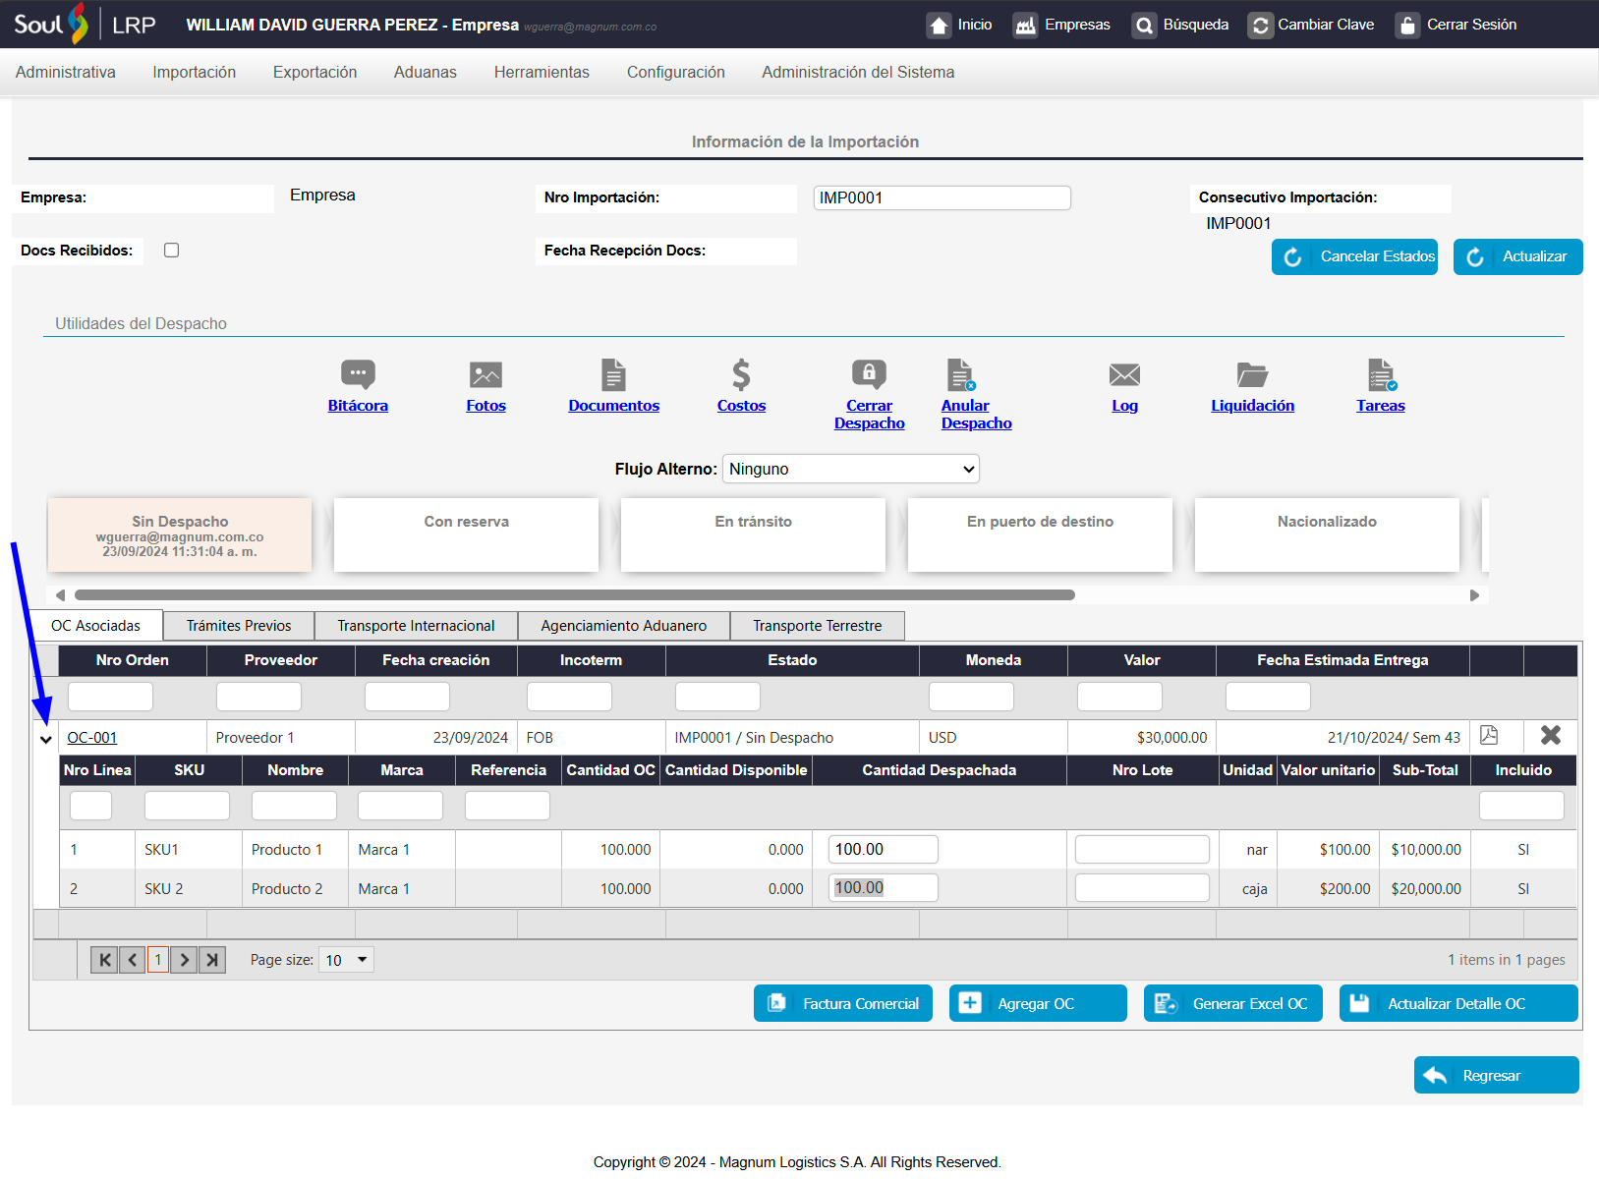Click the Nro Importación input field
Image resolution: width=1599 pixels, height=1179 pixels.
point(942,197)
